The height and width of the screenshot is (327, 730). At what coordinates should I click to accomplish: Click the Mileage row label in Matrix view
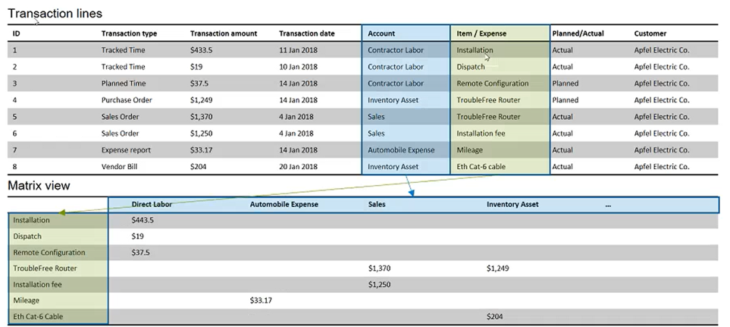pyautogui.click(x=27, y=300)
